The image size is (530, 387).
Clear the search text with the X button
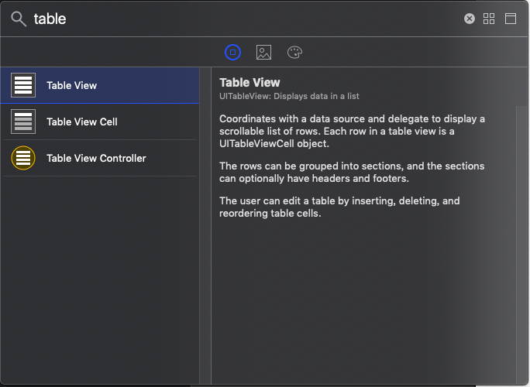coord(470,19)
